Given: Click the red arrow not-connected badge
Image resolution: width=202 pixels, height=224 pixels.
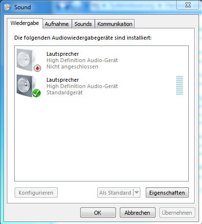Looking at the screenshot, I should coord(37,68).
